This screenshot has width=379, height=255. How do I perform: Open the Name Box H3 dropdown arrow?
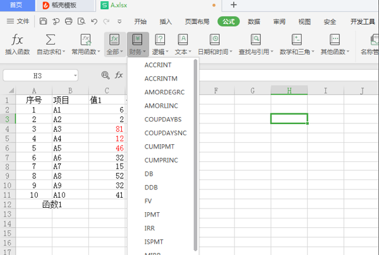tap(75, 76)
